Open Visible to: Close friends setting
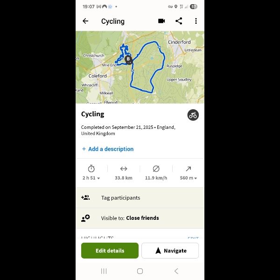 coord(140,218)
